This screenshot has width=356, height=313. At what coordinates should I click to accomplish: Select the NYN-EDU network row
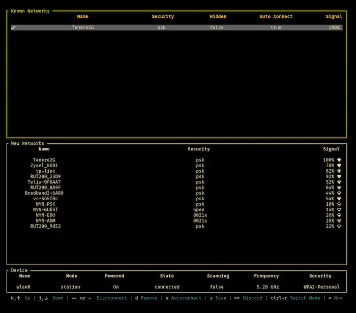pos(44,215)
